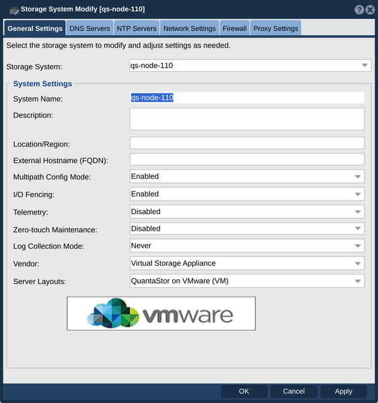The width and height of the screenshot is (378, 403).
Task: Open the I/O Fencing dropdown
Action: (248, 194)
